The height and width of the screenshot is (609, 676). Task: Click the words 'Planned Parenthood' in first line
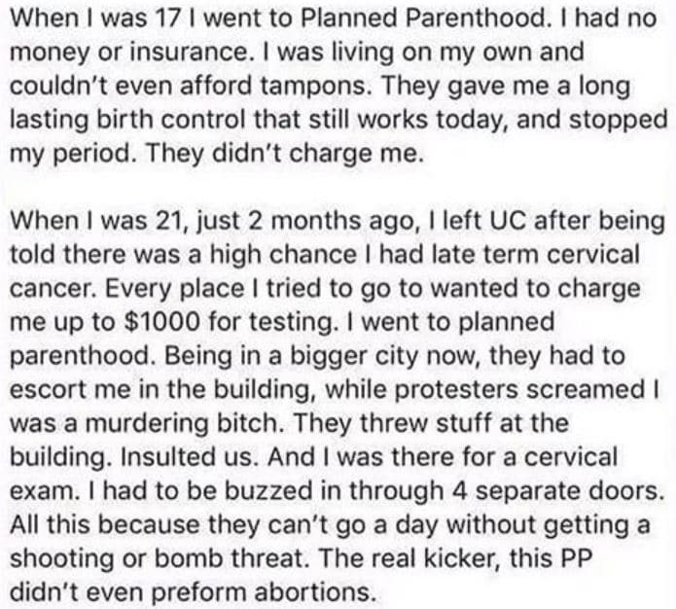click(x=424, y=18)
